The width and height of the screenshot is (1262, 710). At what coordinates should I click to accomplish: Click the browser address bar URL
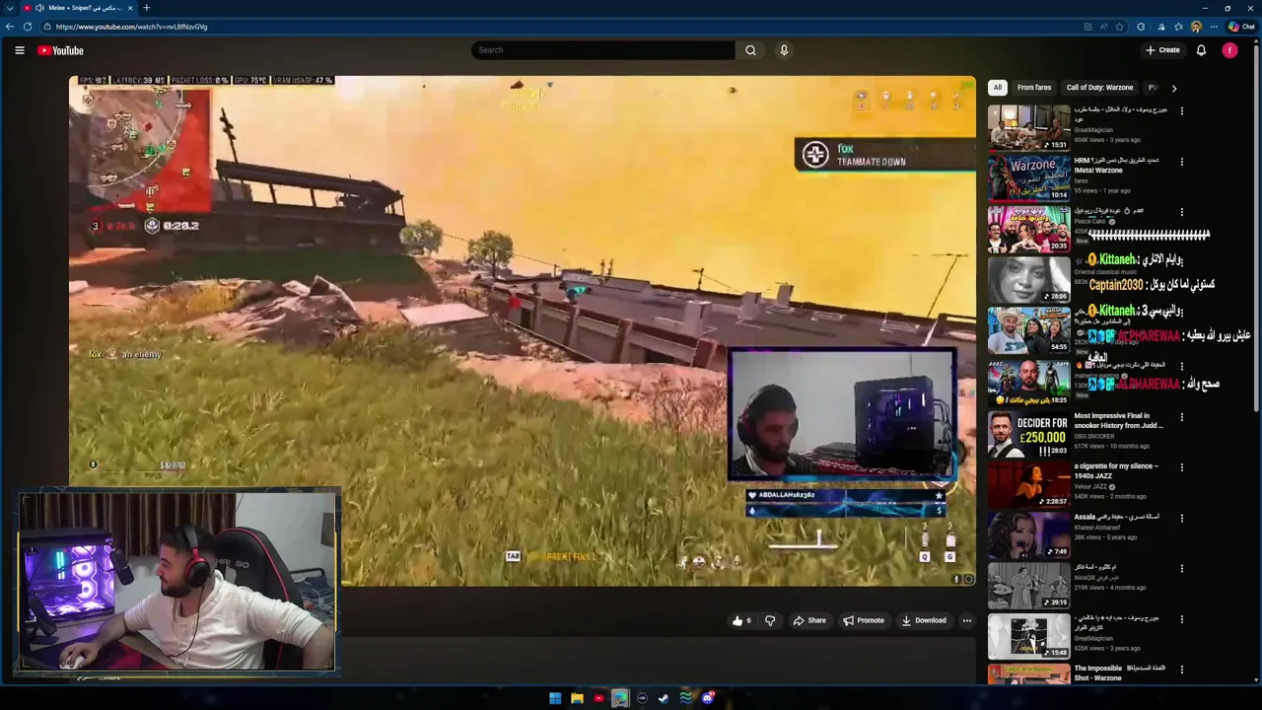pyautogui.click(x=131, y=27)
